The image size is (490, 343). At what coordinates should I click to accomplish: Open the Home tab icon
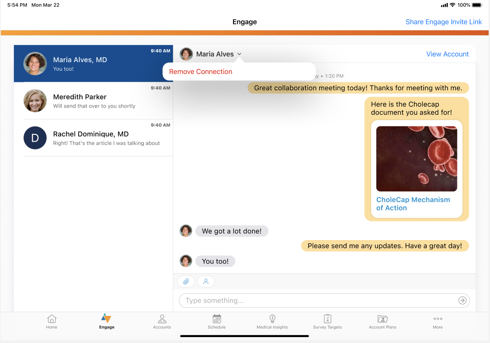pos(52,321)
